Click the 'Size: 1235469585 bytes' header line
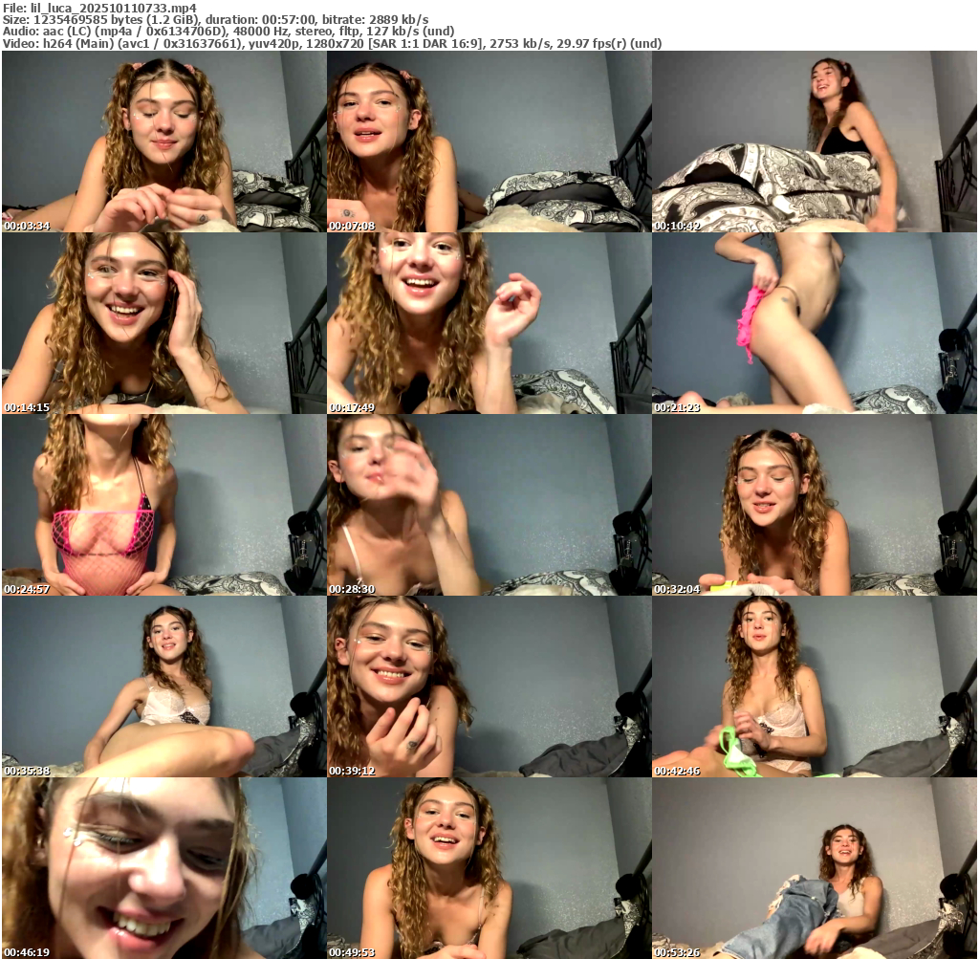979x959 pixels. 215,19
